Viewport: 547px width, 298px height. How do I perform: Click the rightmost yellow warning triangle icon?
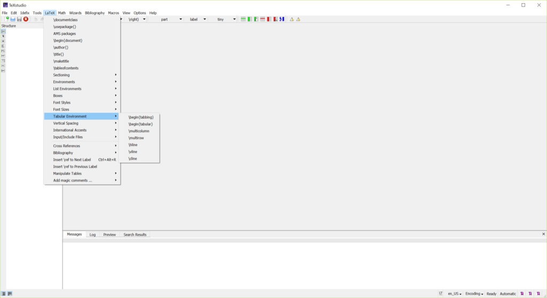tap(298, 19)
